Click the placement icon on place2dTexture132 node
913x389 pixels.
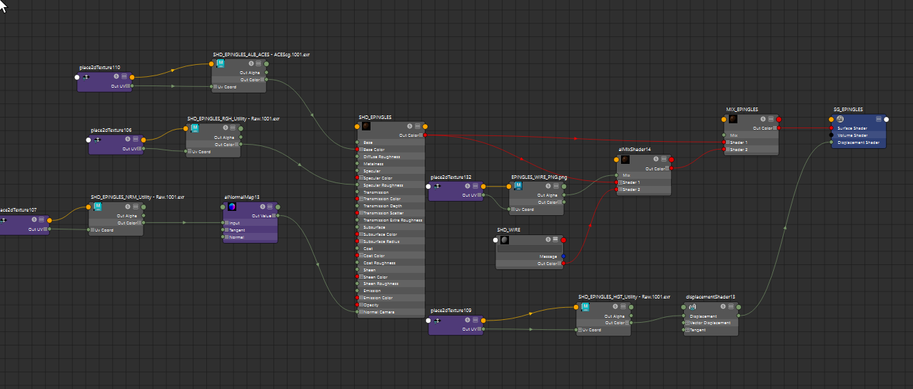click(438, 186)
